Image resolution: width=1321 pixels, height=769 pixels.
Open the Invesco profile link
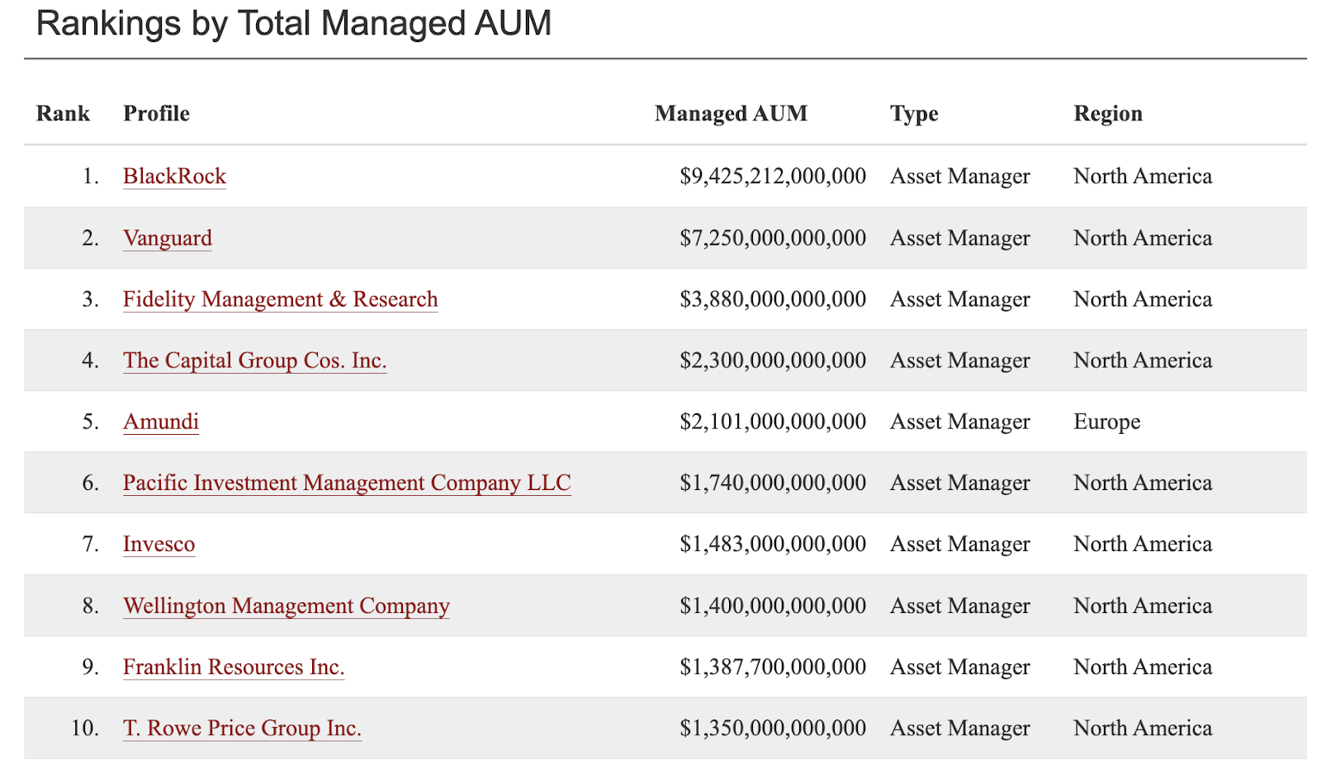[x=159, y=544]
